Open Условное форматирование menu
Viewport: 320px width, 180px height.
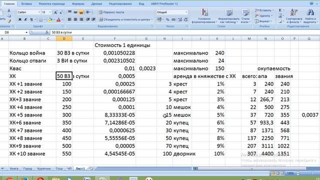pos(204,16)
